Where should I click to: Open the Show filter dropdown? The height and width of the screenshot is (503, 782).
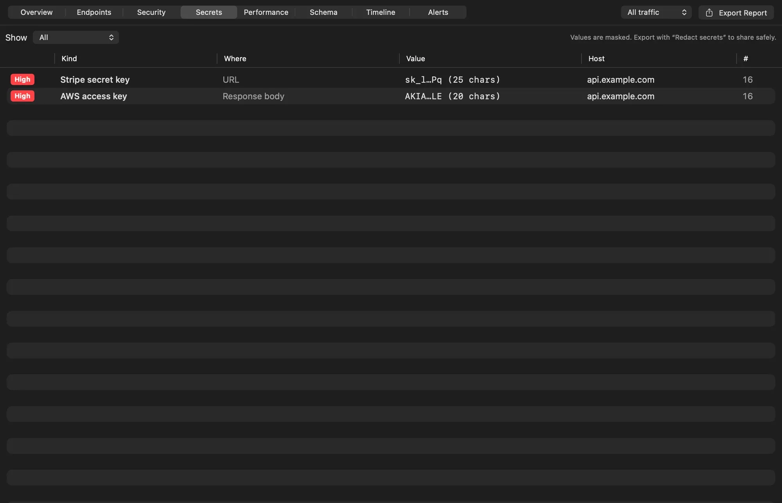pos(76,37)
